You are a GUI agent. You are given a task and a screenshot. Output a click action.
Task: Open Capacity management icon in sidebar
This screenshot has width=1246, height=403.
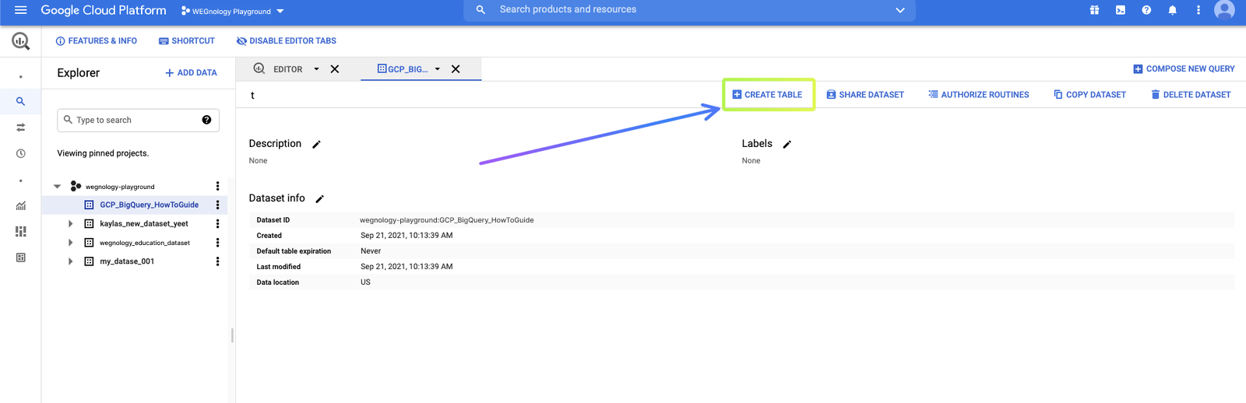point(20,232)
